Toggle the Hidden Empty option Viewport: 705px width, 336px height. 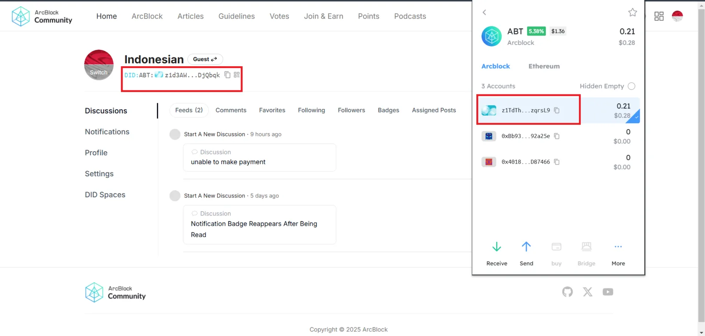631,86
